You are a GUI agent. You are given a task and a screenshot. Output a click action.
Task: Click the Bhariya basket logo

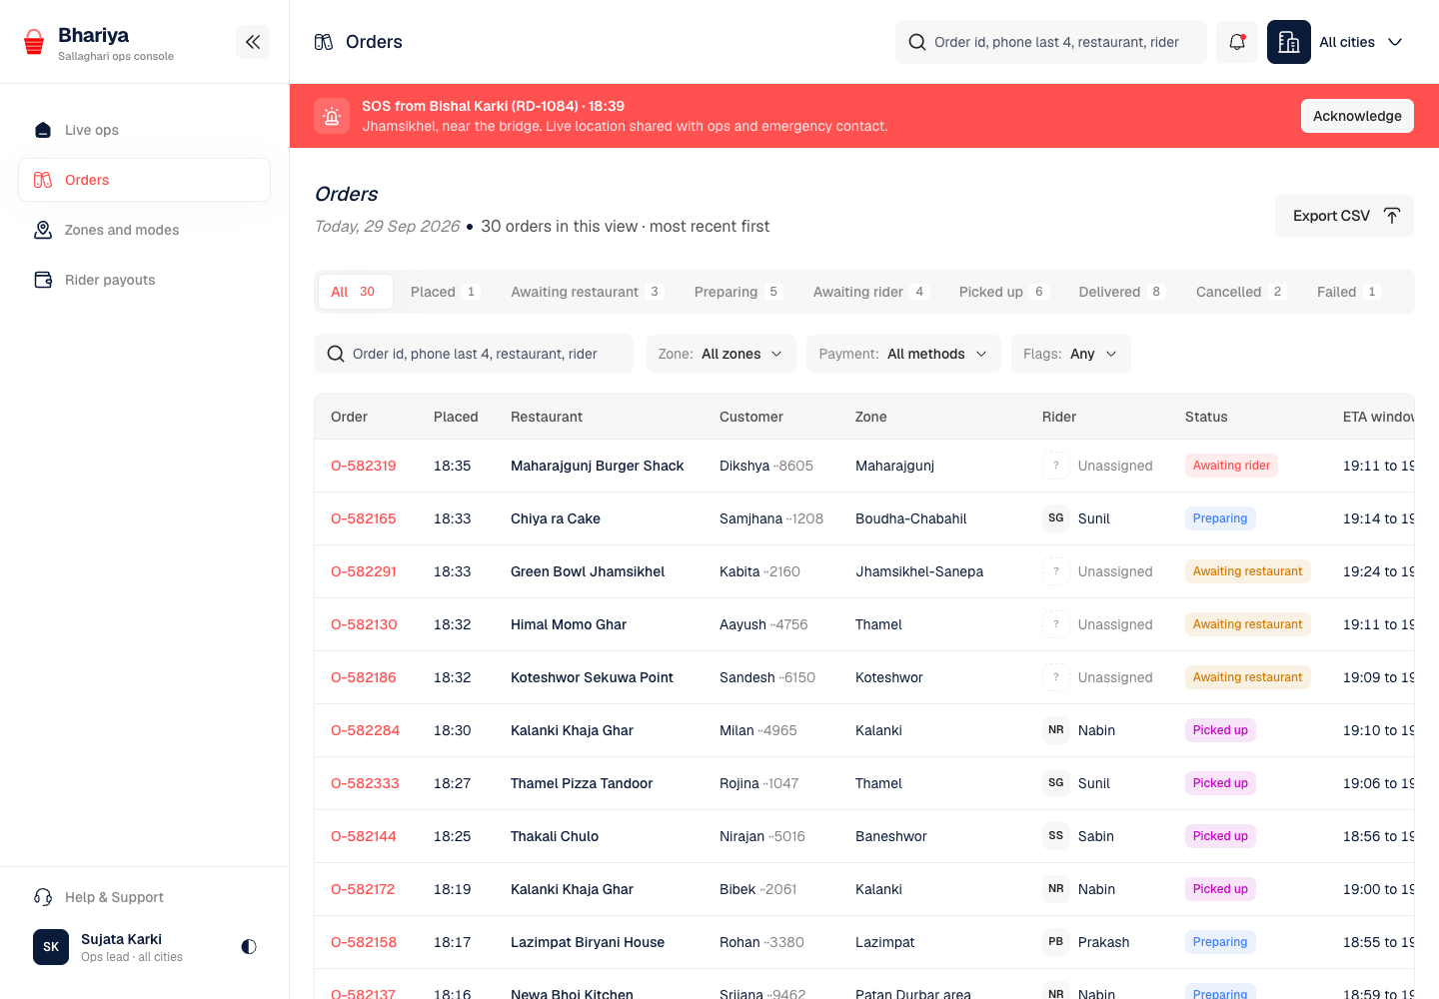pyautogui.click(x=34, y=42)
